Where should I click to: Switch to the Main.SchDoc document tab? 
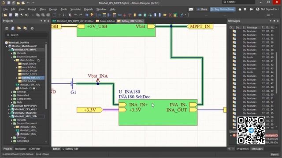[x=105, y=21]
